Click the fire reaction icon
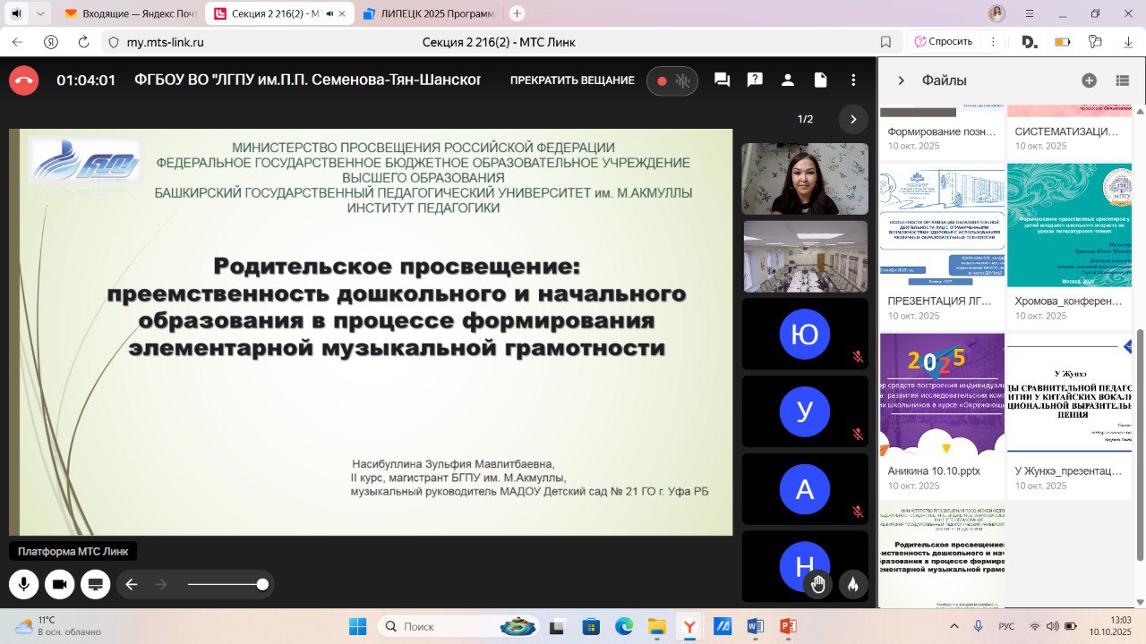This screenshot has width=1146, height=644. (x=853, y=584)
